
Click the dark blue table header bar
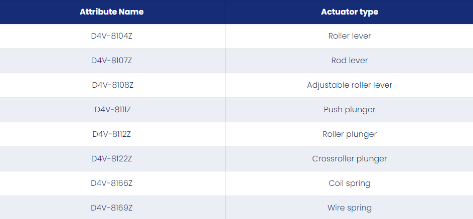(x=237, y=12)
